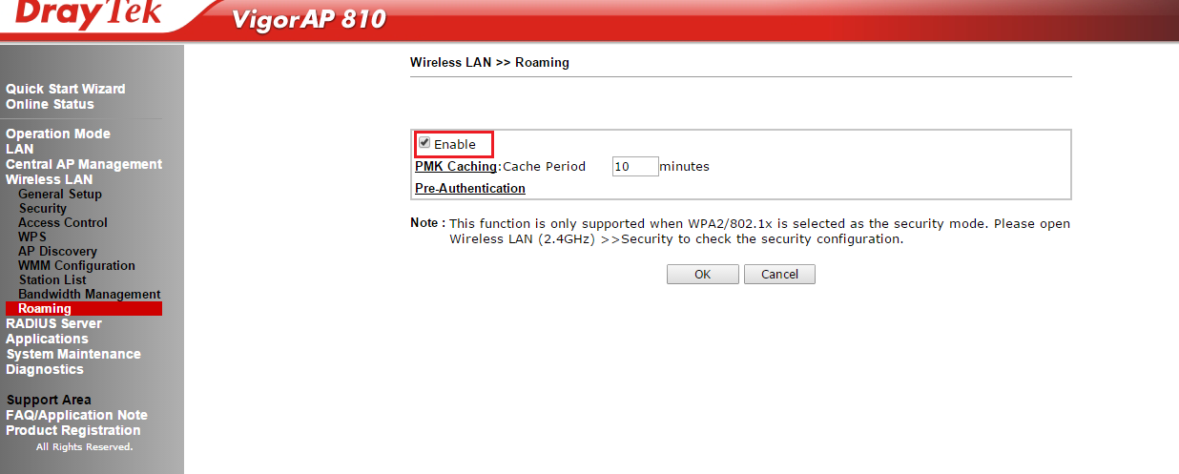Image resolution: width=1179 pixels, height=474 pixels.
Task: Open the Pre-Authentication help link
Action: pos(470,188)
